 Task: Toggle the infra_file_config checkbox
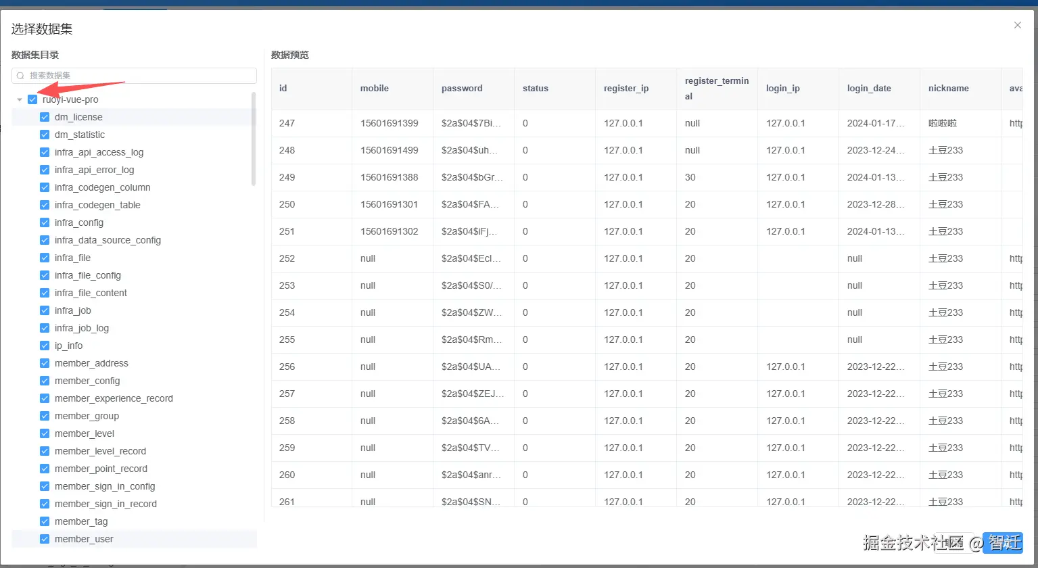tap(45, 275)
